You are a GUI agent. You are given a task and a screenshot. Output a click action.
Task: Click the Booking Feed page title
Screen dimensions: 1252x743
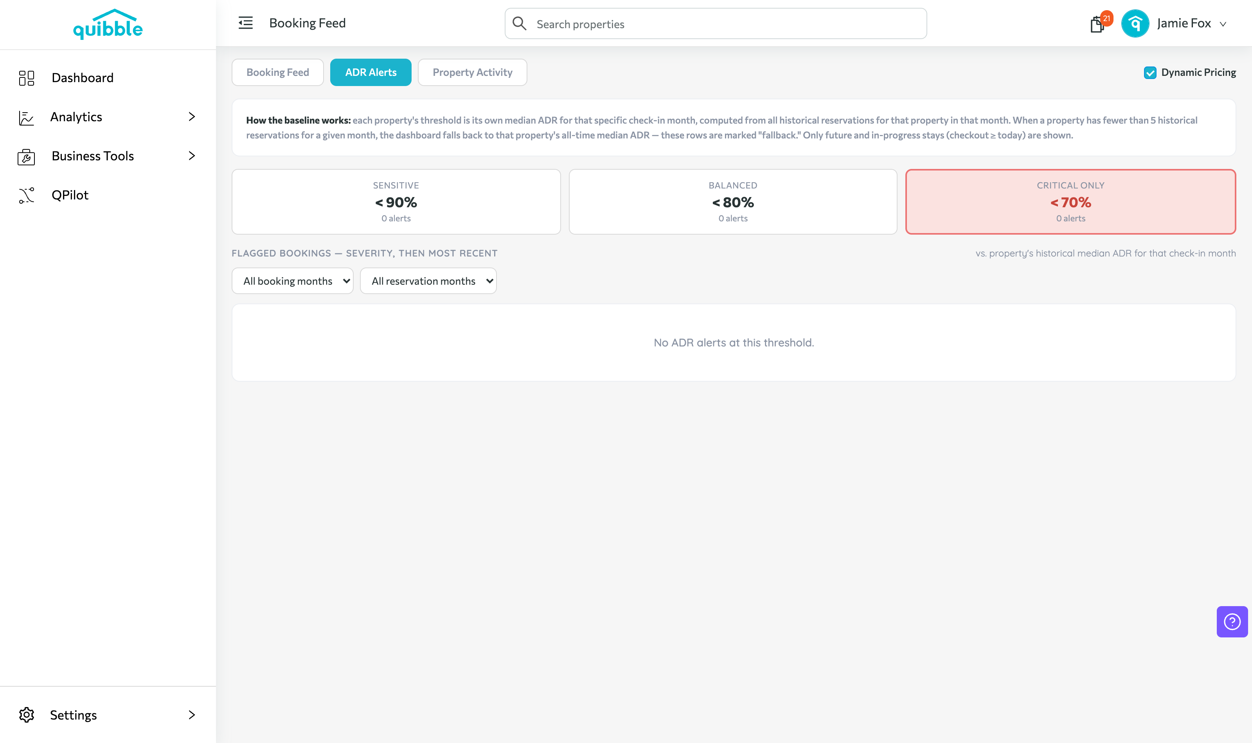pos(308,23)
